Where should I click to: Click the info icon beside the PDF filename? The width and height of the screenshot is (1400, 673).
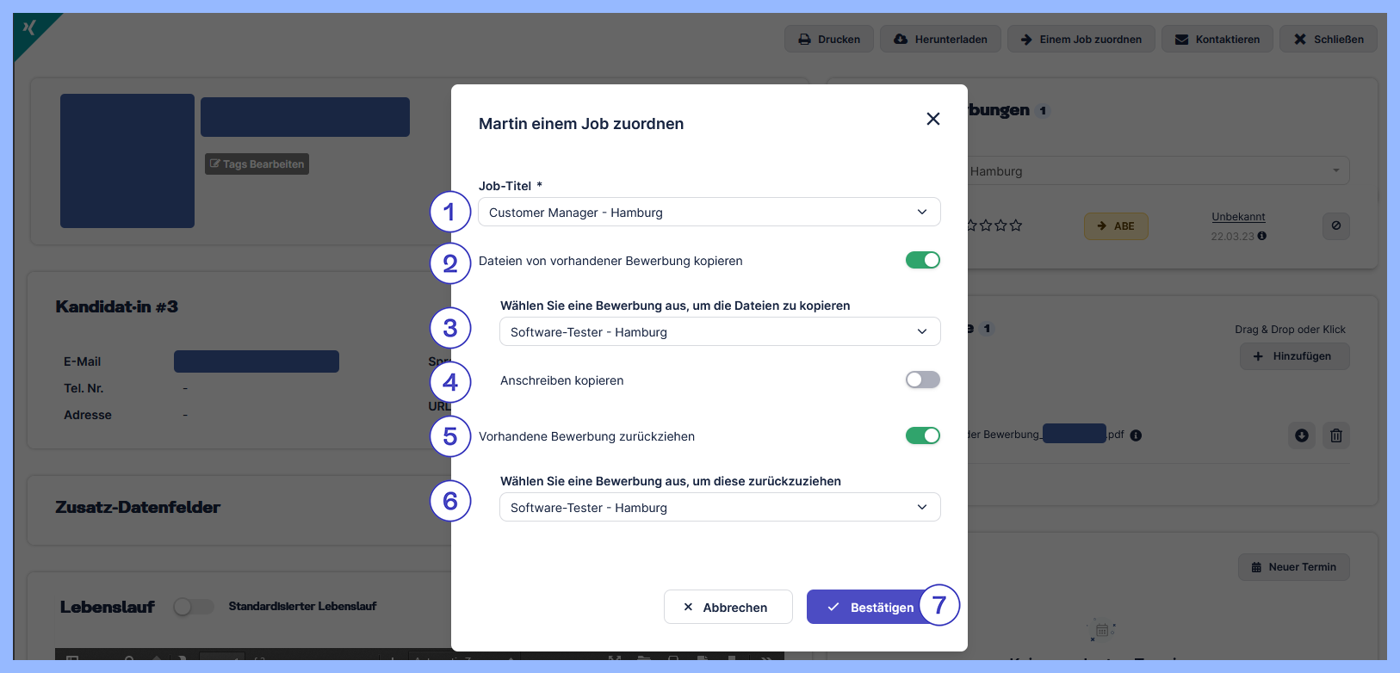1136,435
